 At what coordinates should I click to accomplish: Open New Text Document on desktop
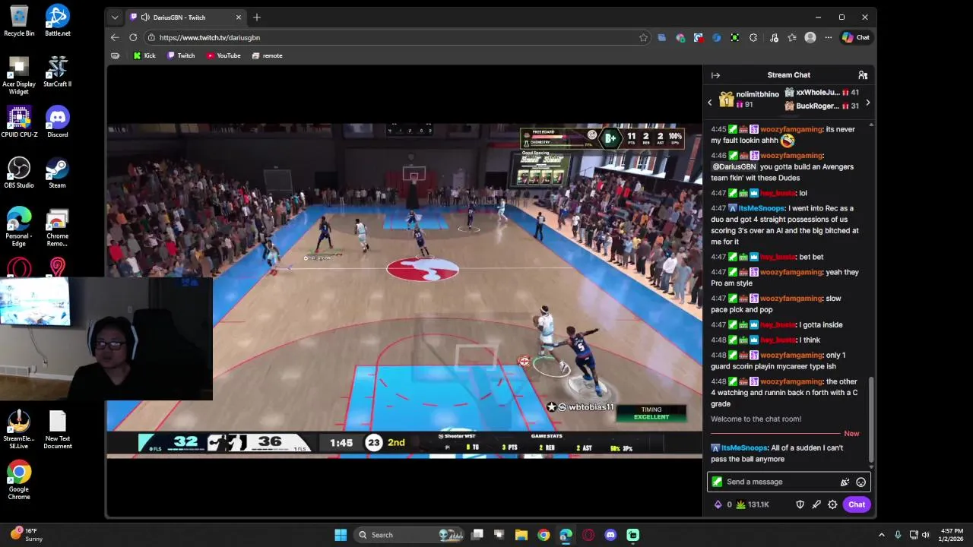pyautogui.click(x=57, y=429)
